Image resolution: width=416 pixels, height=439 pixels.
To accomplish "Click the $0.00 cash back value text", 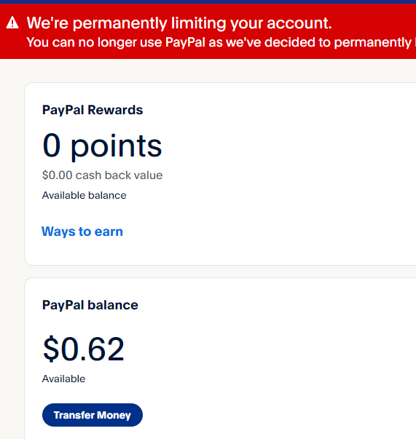I will 102,175.
